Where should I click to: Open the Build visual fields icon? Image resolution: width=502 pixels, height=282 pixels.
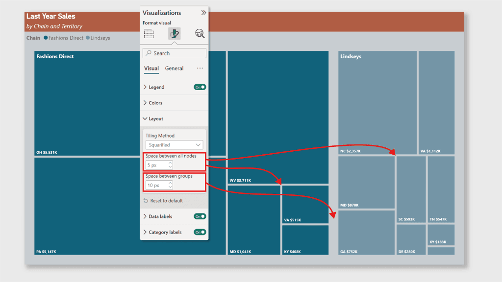point(149,34)
